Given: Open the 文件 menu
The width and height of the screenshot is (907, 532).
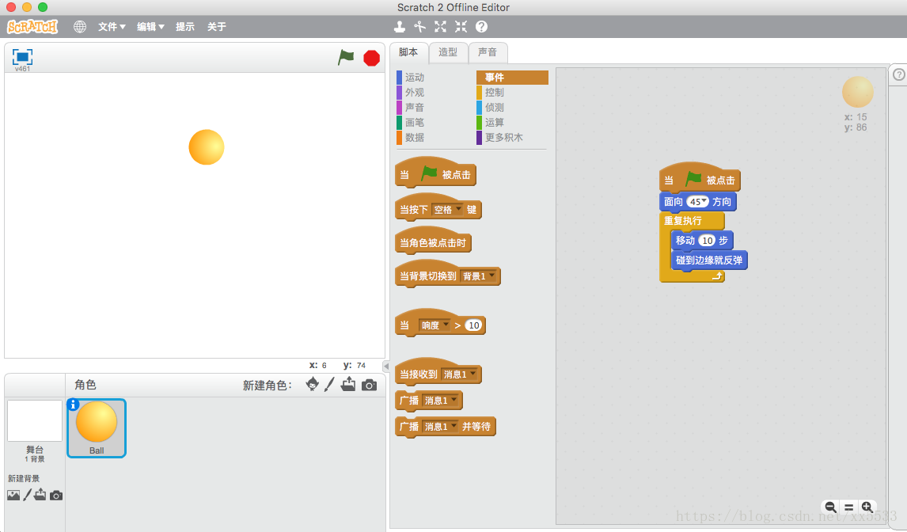Looking at the screenshot, I should [112, 27].
